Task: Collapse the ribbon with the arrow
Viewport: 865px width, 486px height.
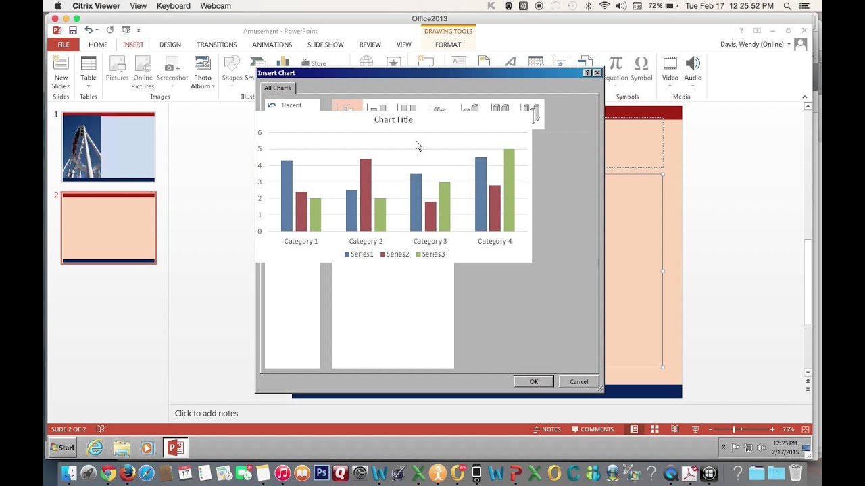Action: pos(805,97)
